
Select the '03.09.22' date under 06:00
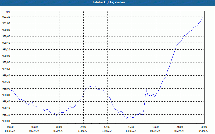(x=58, y=131)
